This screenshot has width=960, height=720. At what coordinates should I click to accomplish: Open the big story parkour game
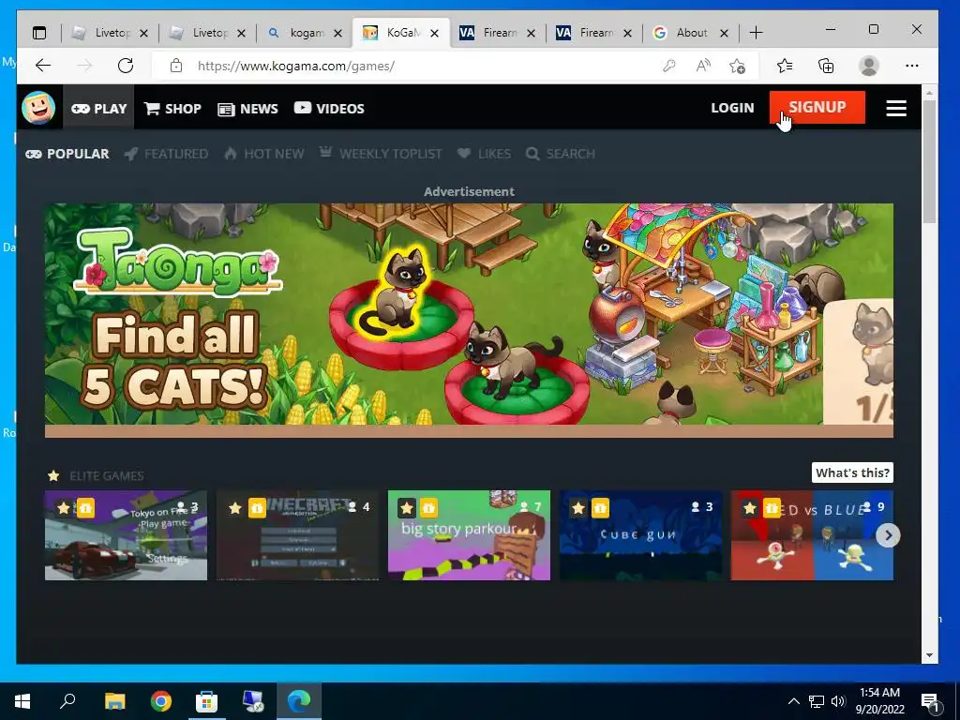pos(469,535)
